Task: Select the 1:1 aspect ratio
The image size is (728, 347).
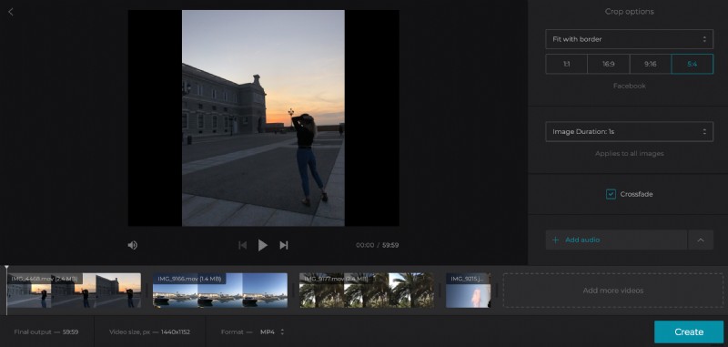Action: coord(566,64)
